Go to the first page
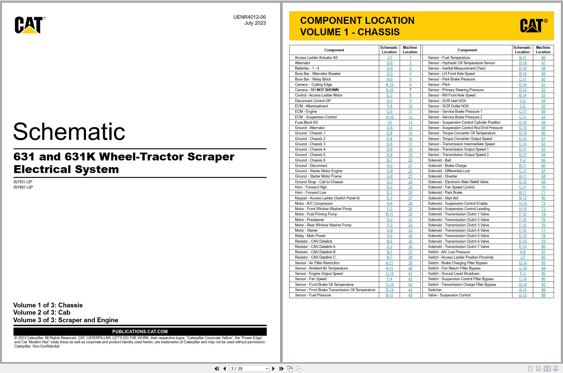The width and height of the screenshot is (563, 373). [x=216, y=369]
